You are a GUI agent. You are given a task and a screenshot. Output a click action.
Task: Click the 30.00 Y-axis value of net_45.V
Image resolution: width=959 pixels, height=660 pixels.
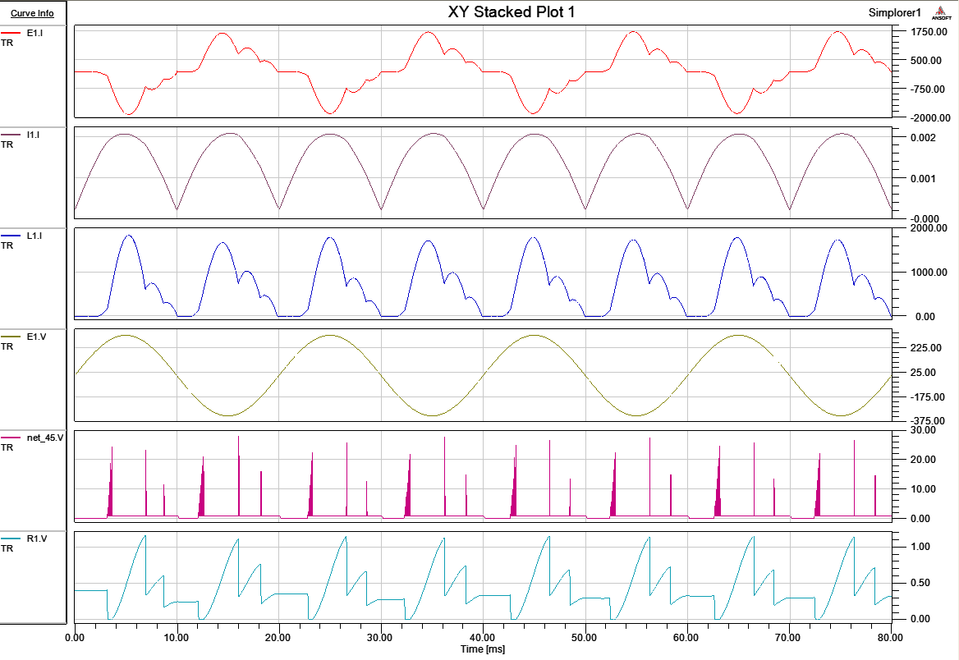pos(924,430)
